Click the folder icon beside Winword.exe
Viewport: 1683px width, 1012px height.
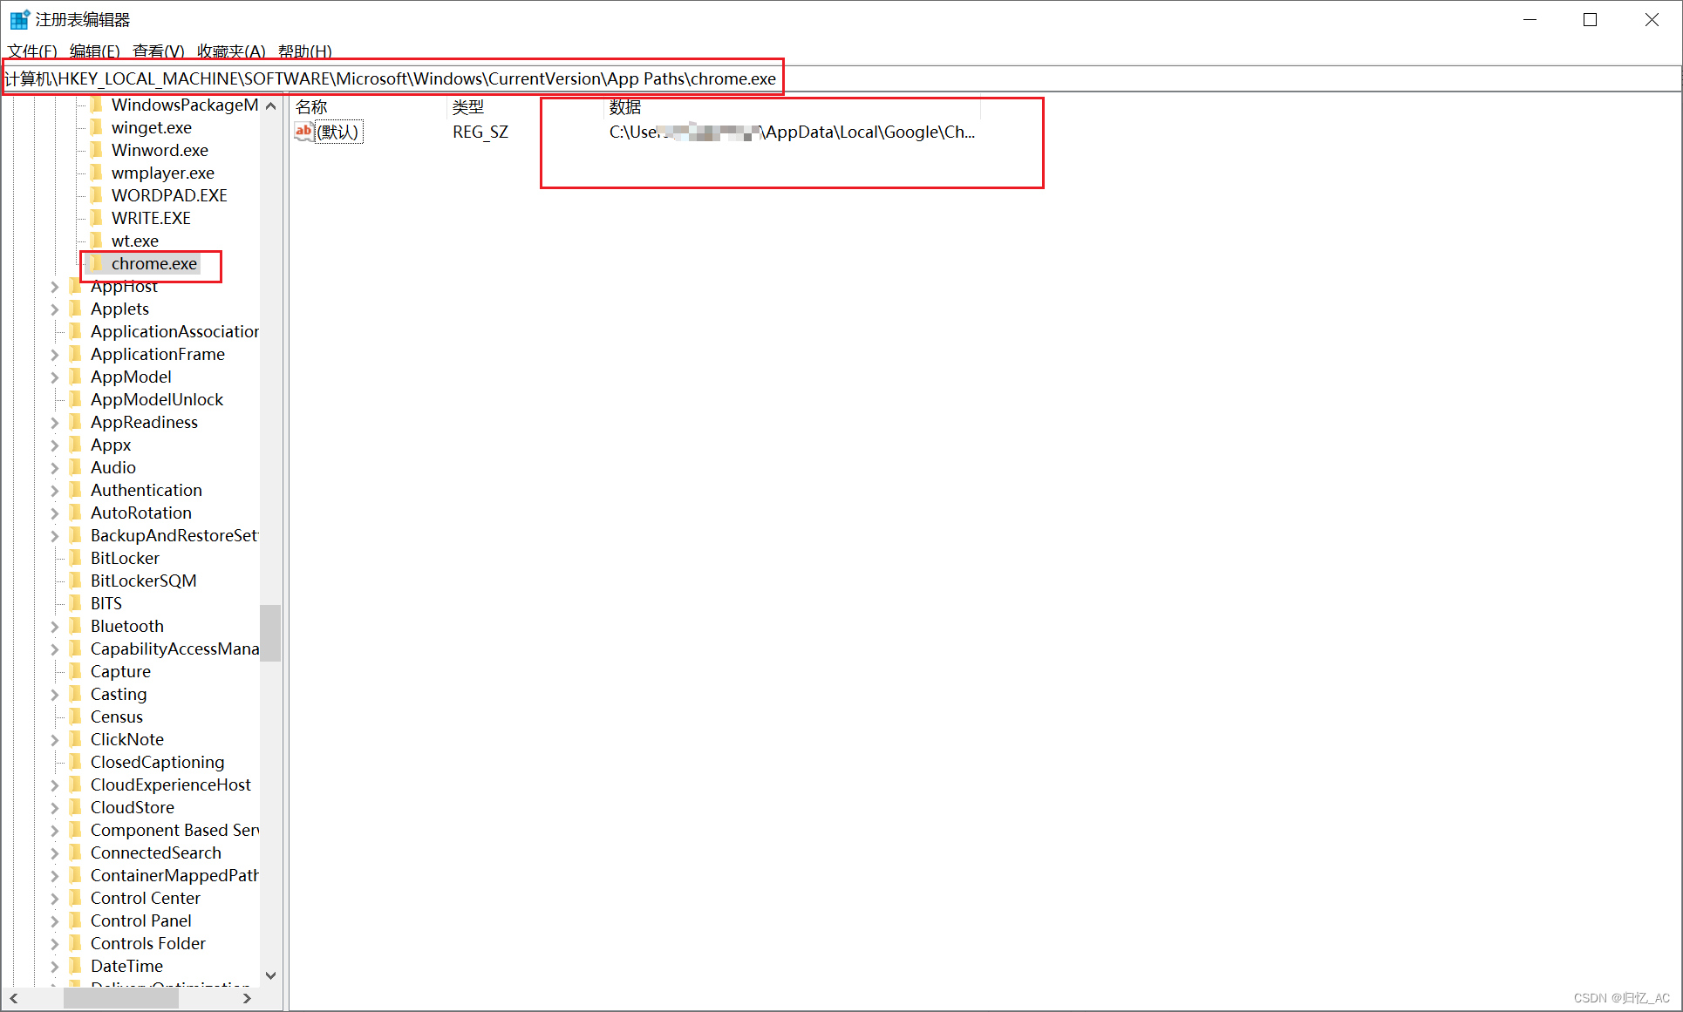click(x=97, y=151)
